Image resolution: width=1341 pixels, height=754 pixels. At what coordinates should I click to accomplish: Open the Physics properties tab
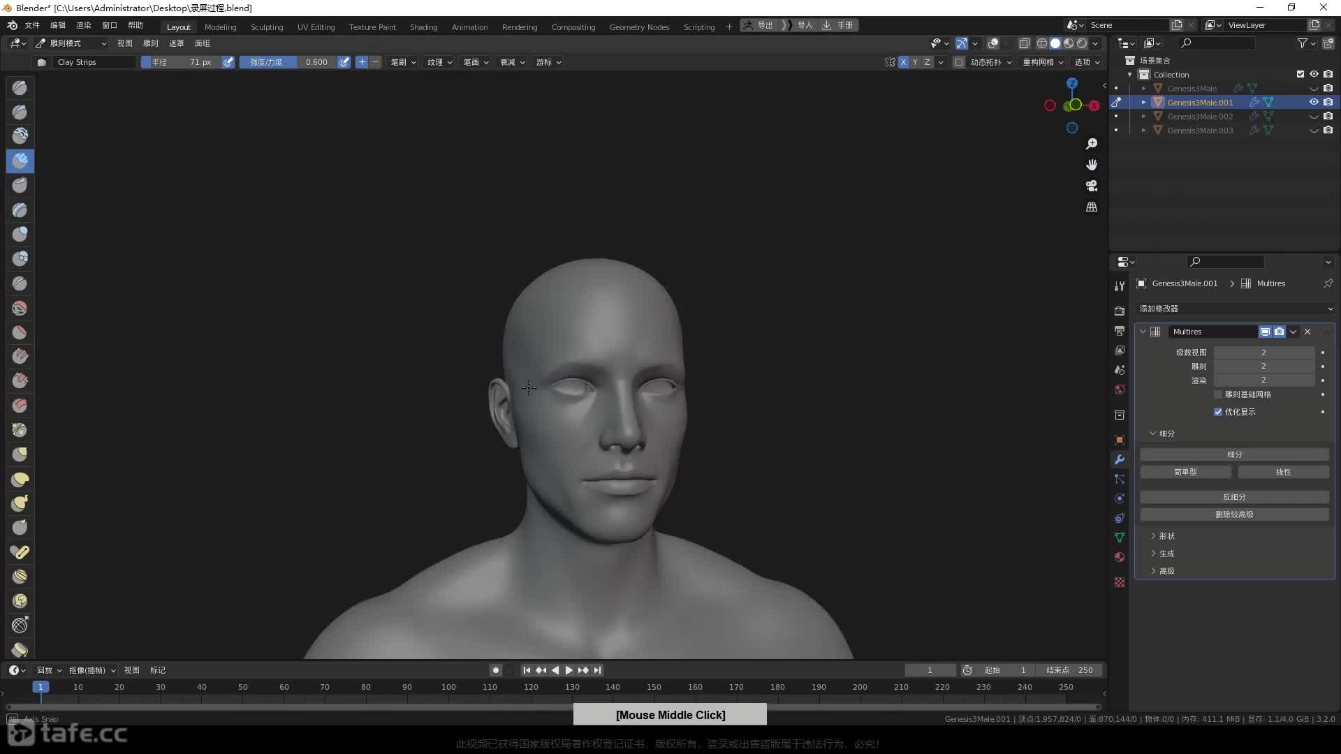click(x=1120, y=498)
